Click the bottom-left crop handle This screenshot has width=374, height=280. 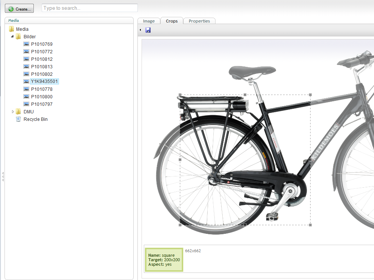coord(180,225)
